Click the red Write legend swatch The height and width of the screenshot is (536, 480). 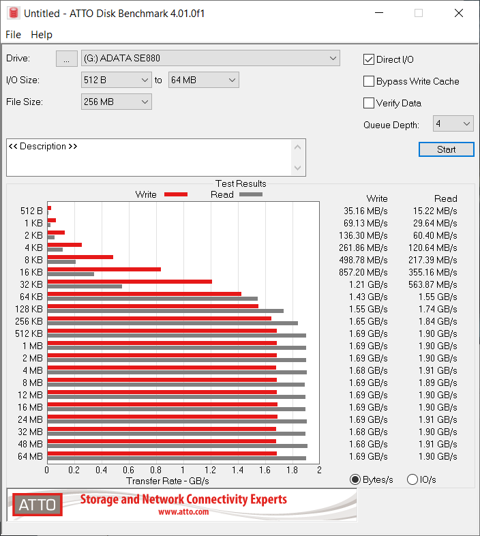tap(176, 194)
